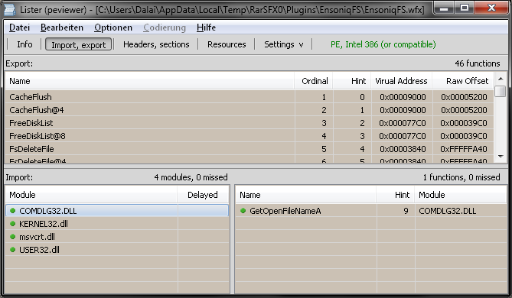The height and width of the screenshot is (298, 512).
Task: Select KERNEL32.dll import module
Action: pyautogui.click(x=117, y=224)
